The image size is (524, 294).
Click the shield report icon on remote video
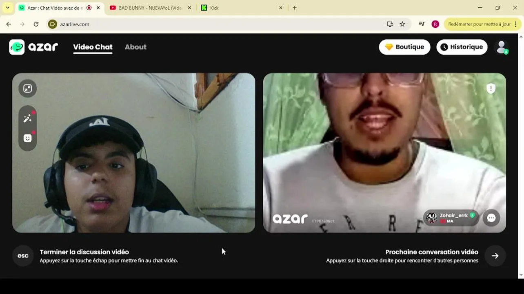[491, 88]
